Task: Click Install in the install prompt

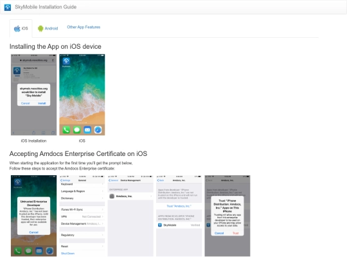Action: (42, 103)
